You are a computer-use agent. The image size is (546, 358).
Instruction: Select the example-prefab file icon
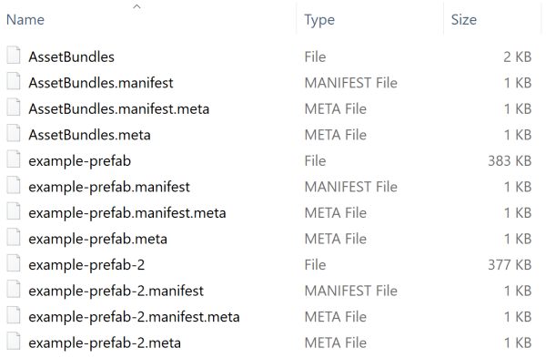[14, 159]
